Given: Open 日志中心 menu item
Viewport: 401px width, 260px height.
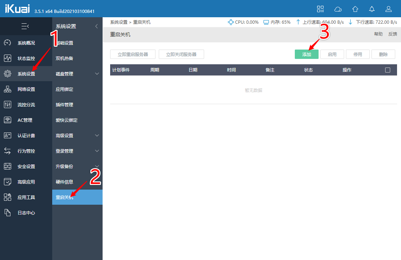Looking at the screenshot, I should click(26, 213).
